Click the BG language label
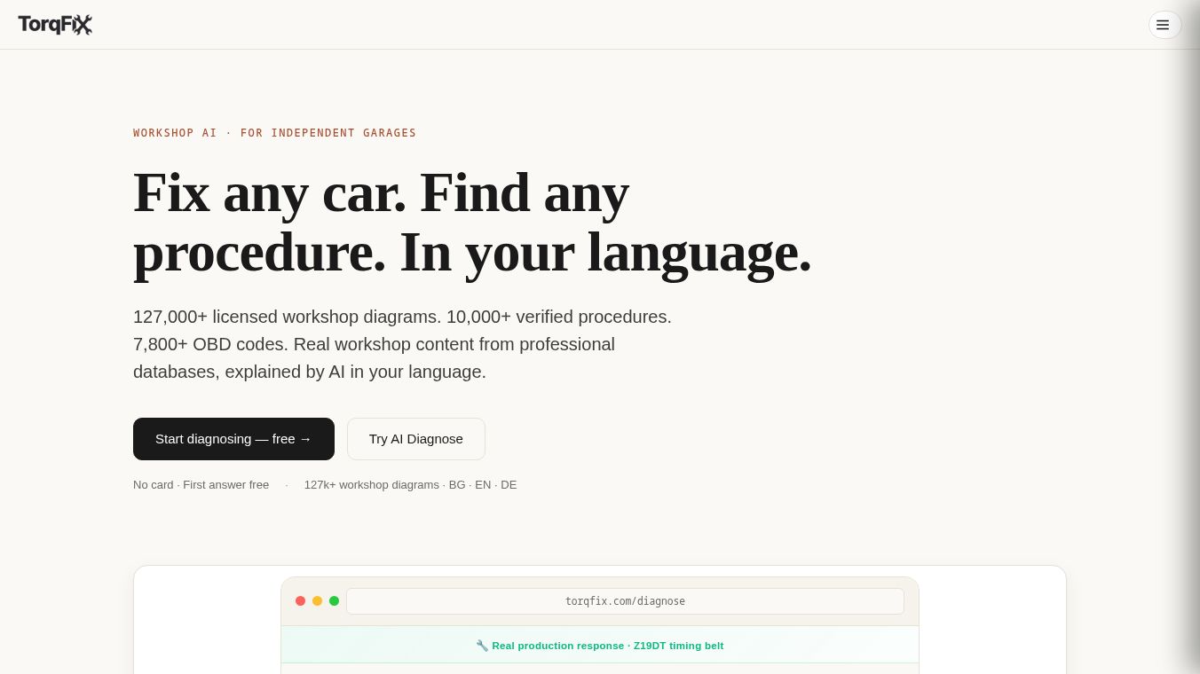Viewport: 1200px width, 674px height. pos(457,485)
